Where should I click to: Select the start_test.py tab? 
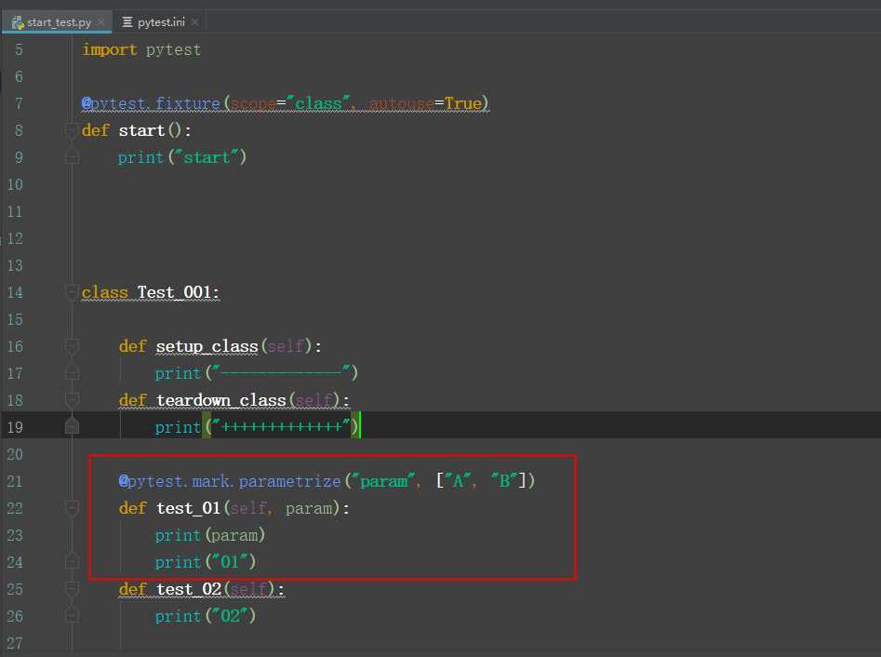(x=59, y=21)
